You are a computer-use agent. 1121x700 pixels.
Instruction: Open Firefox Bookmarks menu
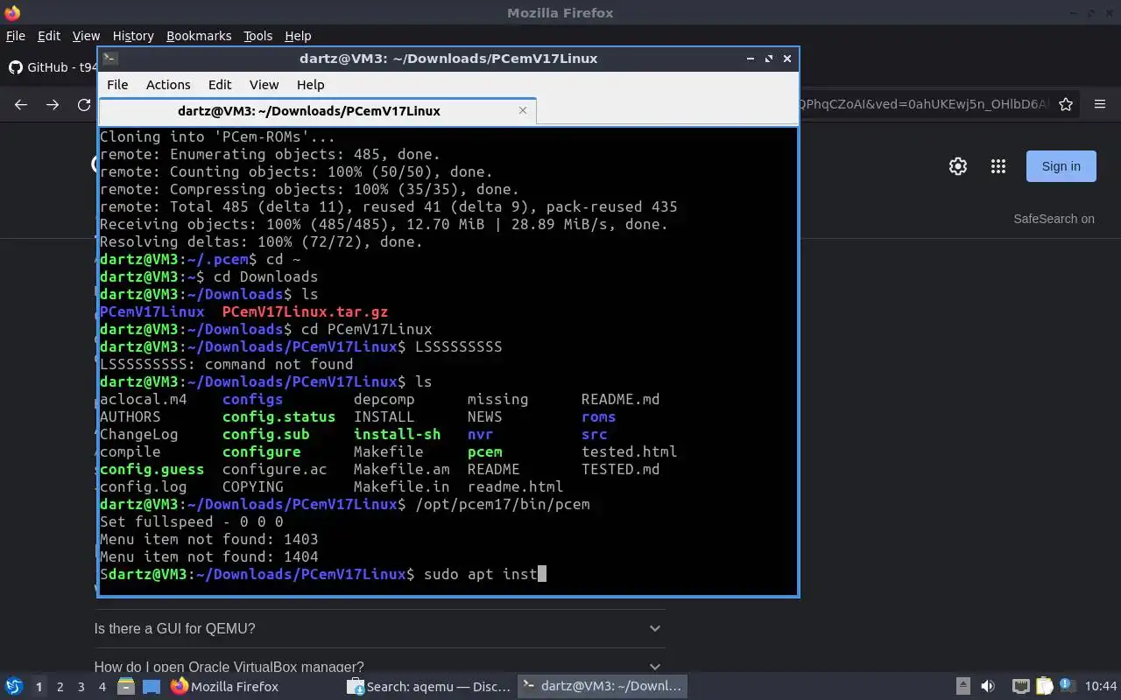click(x=199, y=36)
